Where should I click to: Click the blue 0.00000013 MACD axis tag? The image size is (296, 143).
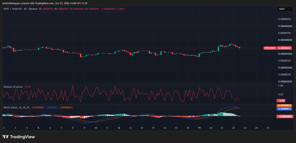pyautogui.click(x=285, y=109)
